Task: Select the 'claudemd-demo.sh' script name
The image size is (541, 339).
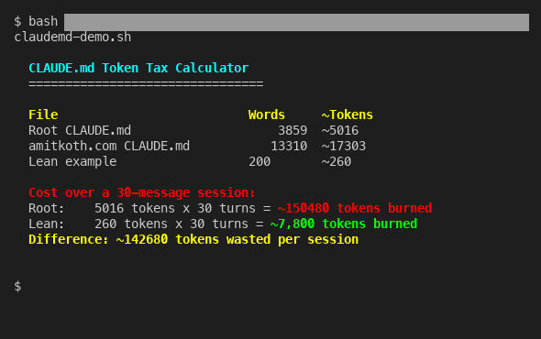Action: (72, 37)
